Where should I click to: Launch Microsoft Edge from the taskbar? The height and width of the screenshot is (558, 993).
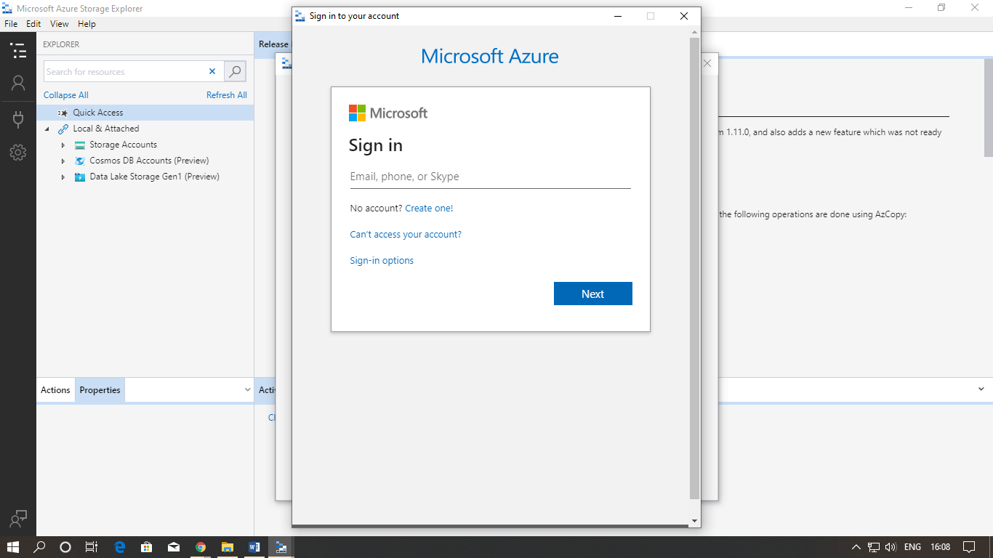point(121,547)
